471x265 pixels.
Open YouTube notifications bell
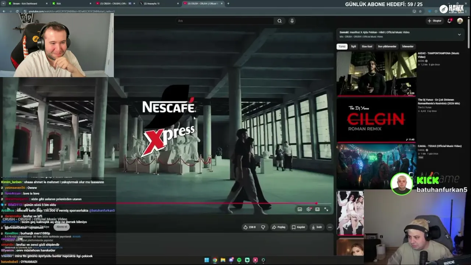pos(449,21)
